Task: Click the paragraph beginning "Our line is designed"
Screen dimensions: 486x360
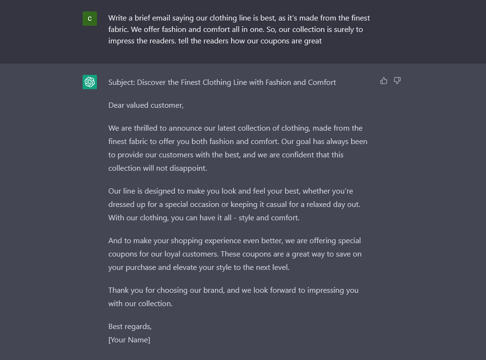Action: pos(234,204)
